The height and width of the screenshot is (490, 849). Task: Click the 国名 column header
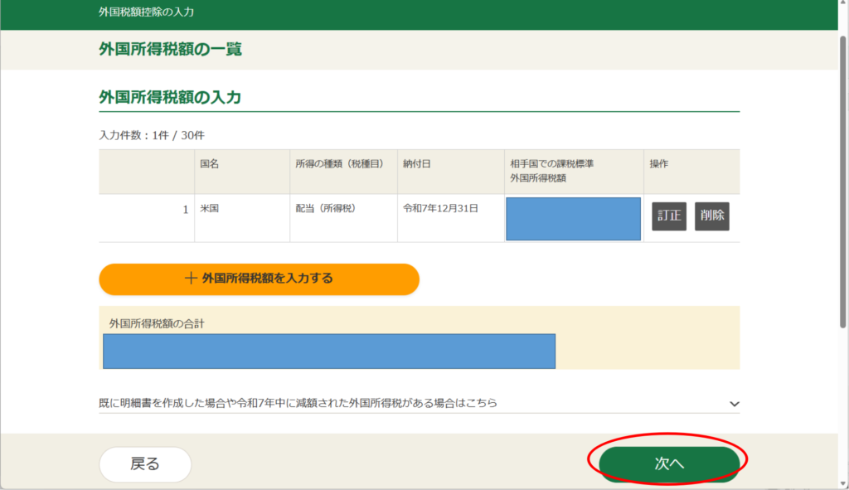[x=210, y=164]
